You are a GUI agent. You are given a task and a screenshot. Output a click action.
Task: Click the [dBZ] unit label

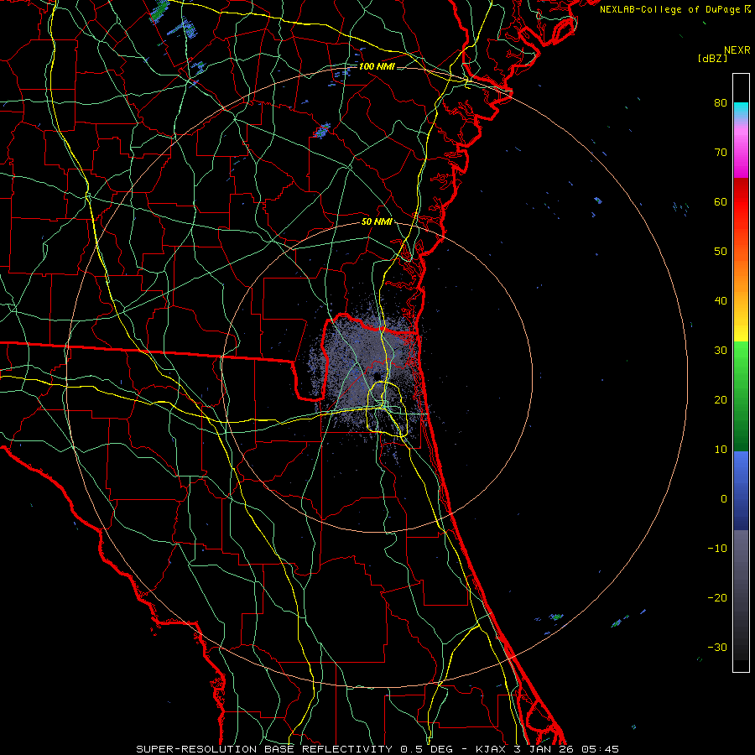(x=712, y=59)
